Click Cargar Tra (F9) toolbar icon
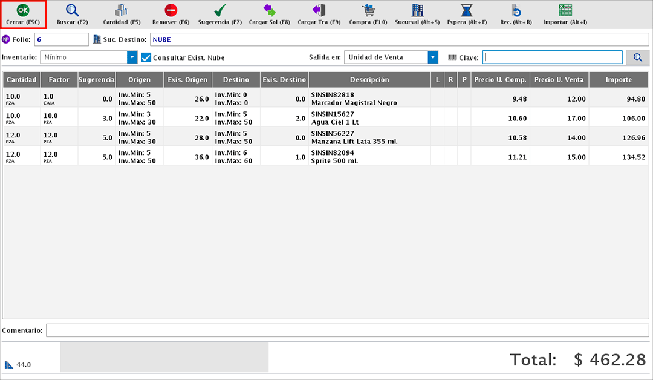This screenshot has width=653, height=380. 319,10
